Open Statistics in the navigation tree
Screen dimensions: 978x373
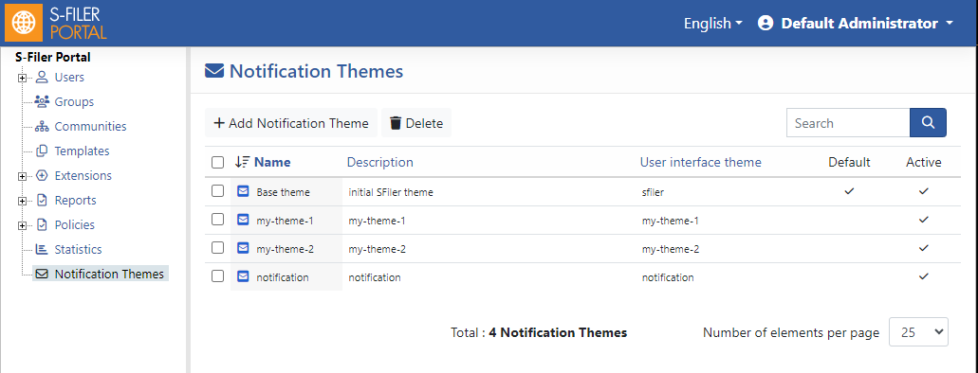click(x=78, y=249)
